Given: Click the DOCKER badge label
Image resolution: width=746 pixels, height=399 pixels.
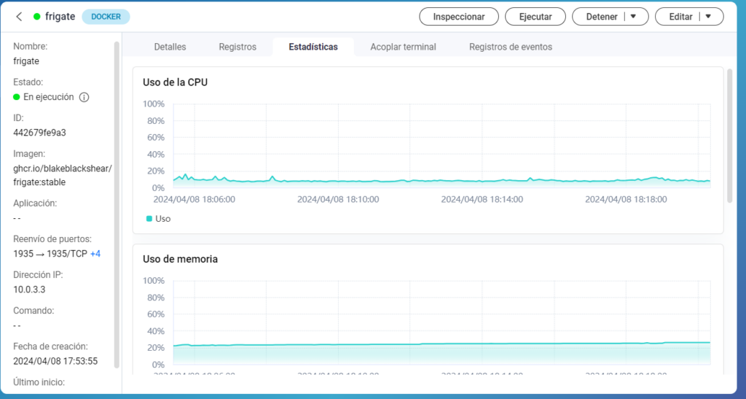Looking at the screenshot, I should [106, 17].
